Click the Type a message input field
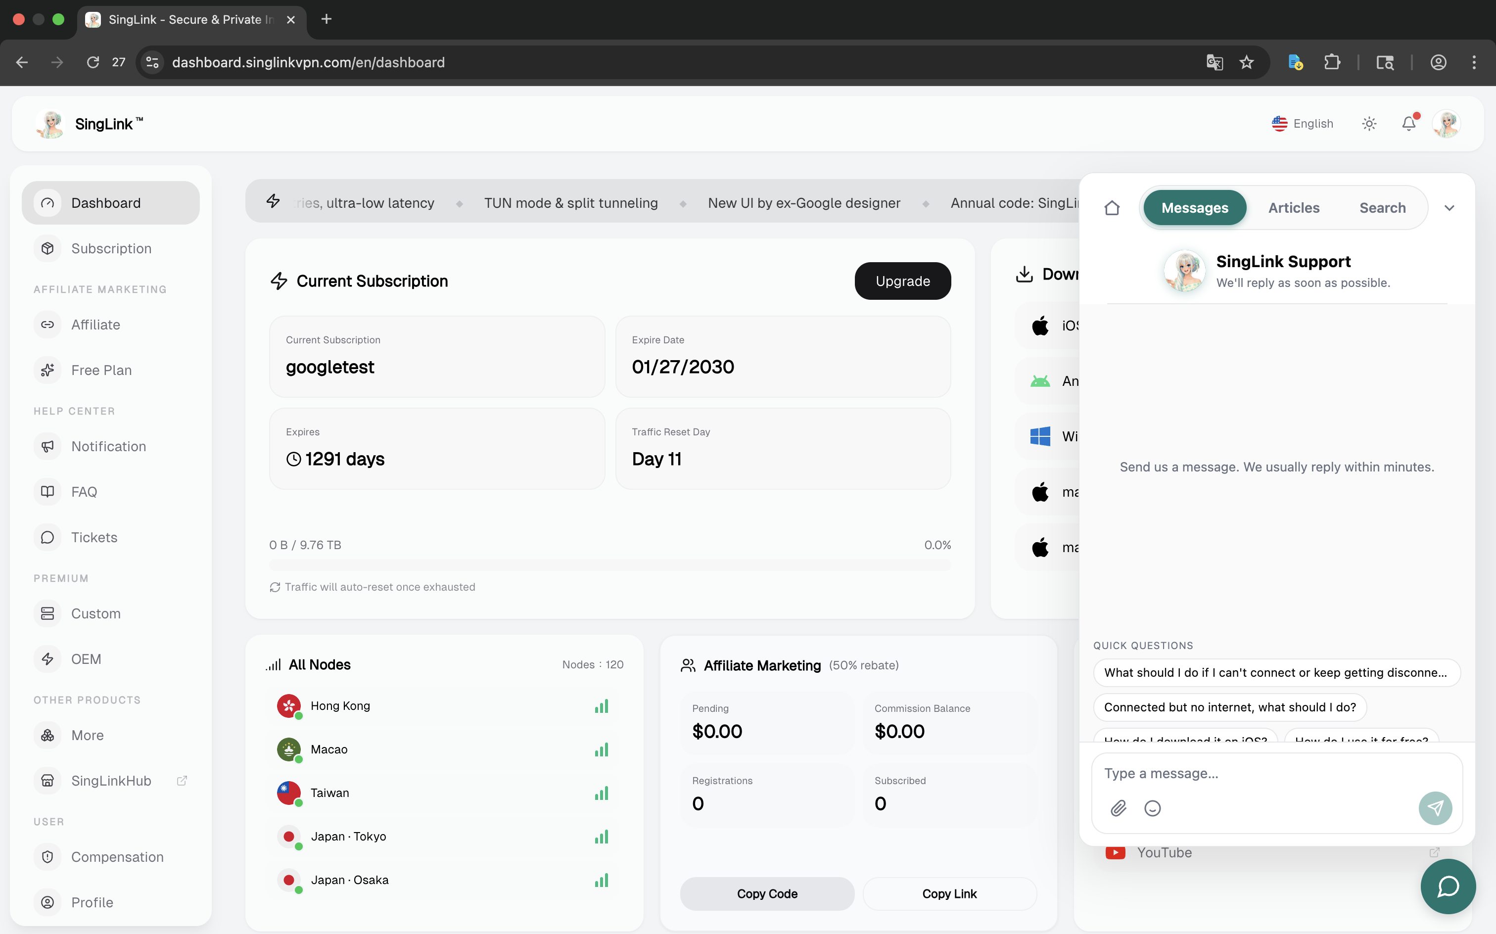The height and width of the screenshot is (934, 1496). pyautogui.click(x=1276, y=773)
